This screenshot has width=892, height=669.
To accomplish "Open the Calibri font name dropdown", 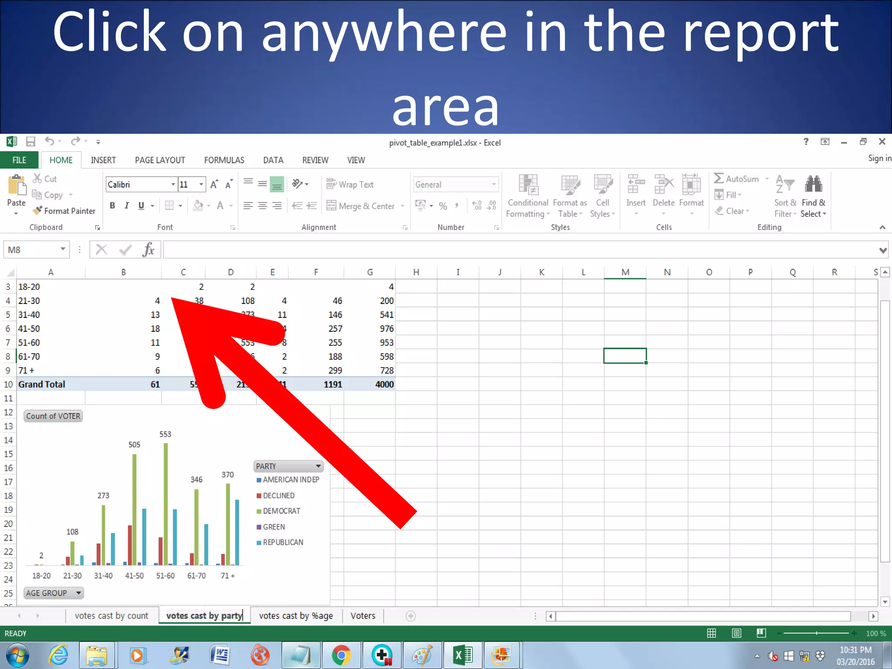I will [x=173, y=184].
